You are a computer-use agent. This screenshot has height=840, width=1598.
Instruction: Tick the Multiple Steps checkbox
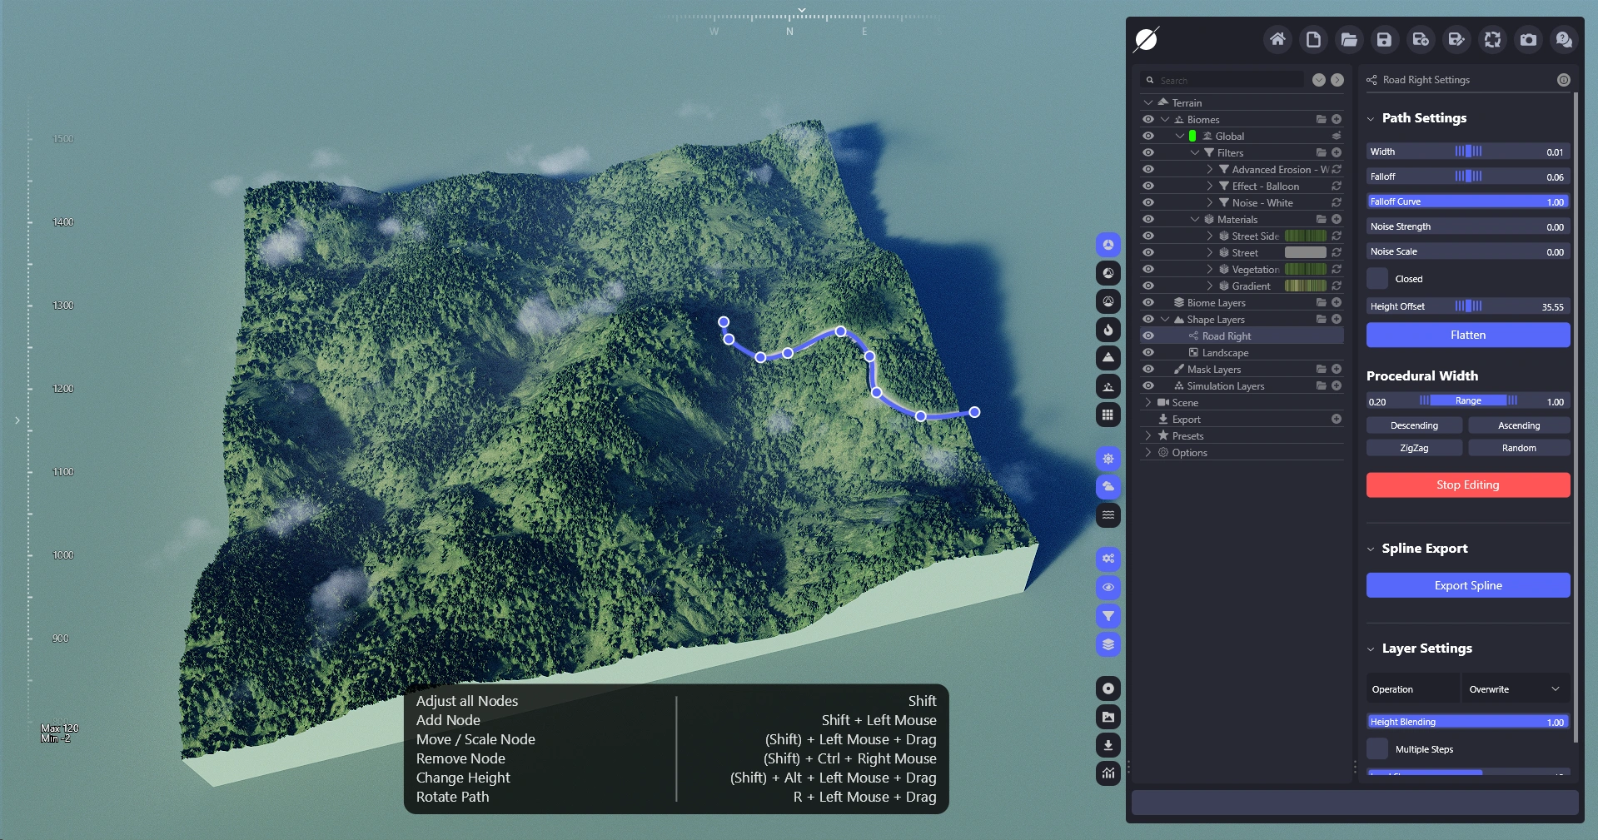1377,749
